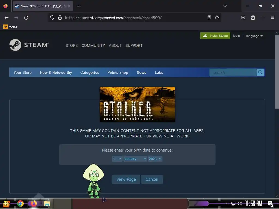Open the Save to Pocket icon
This screenshot has width=279, height=209.
(x=243, y=17)
